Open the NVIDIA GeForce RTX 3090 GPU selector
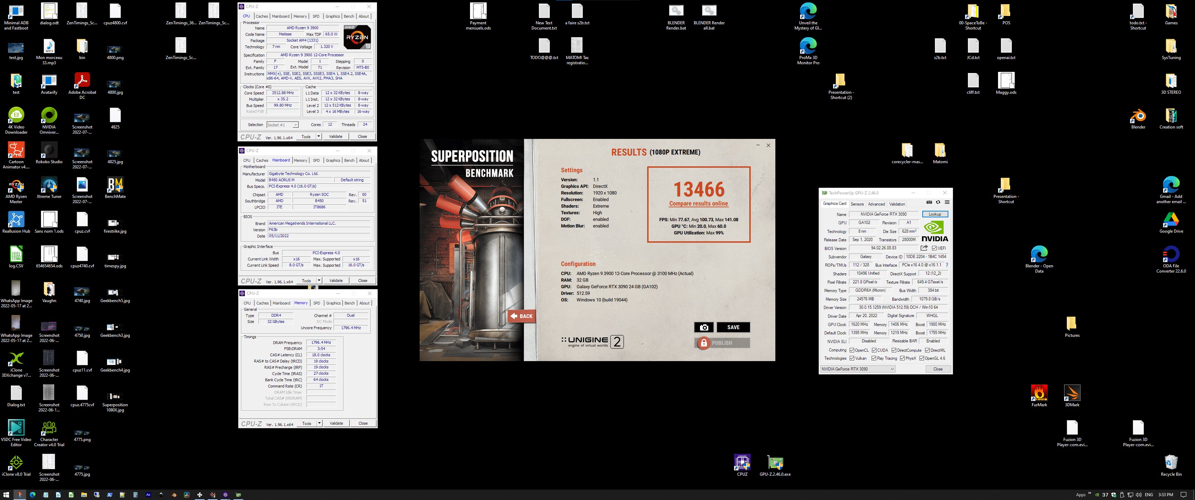This screenshot has width=1195, height=500. pyautogui.click(x=858, y=369)
